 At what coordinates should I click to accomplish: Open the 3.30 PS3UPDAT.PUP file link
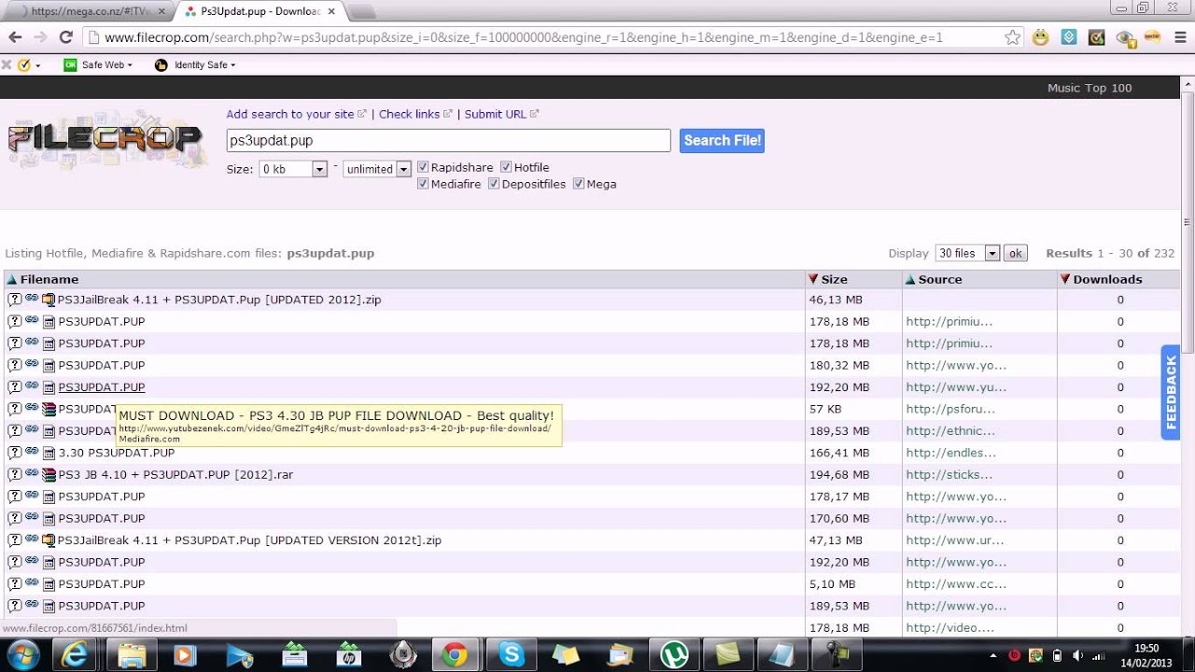click(x=116, y=453)
